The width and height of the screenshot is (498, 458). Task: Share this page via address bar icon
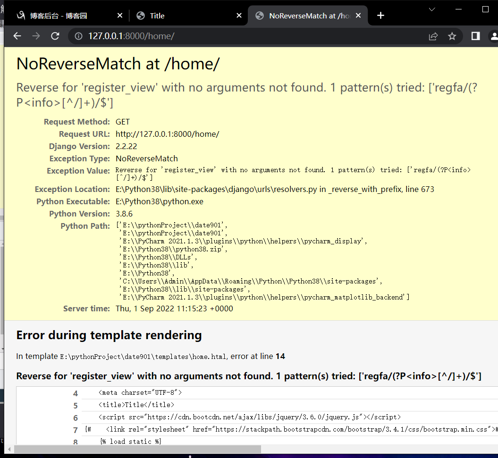(433, 36)
